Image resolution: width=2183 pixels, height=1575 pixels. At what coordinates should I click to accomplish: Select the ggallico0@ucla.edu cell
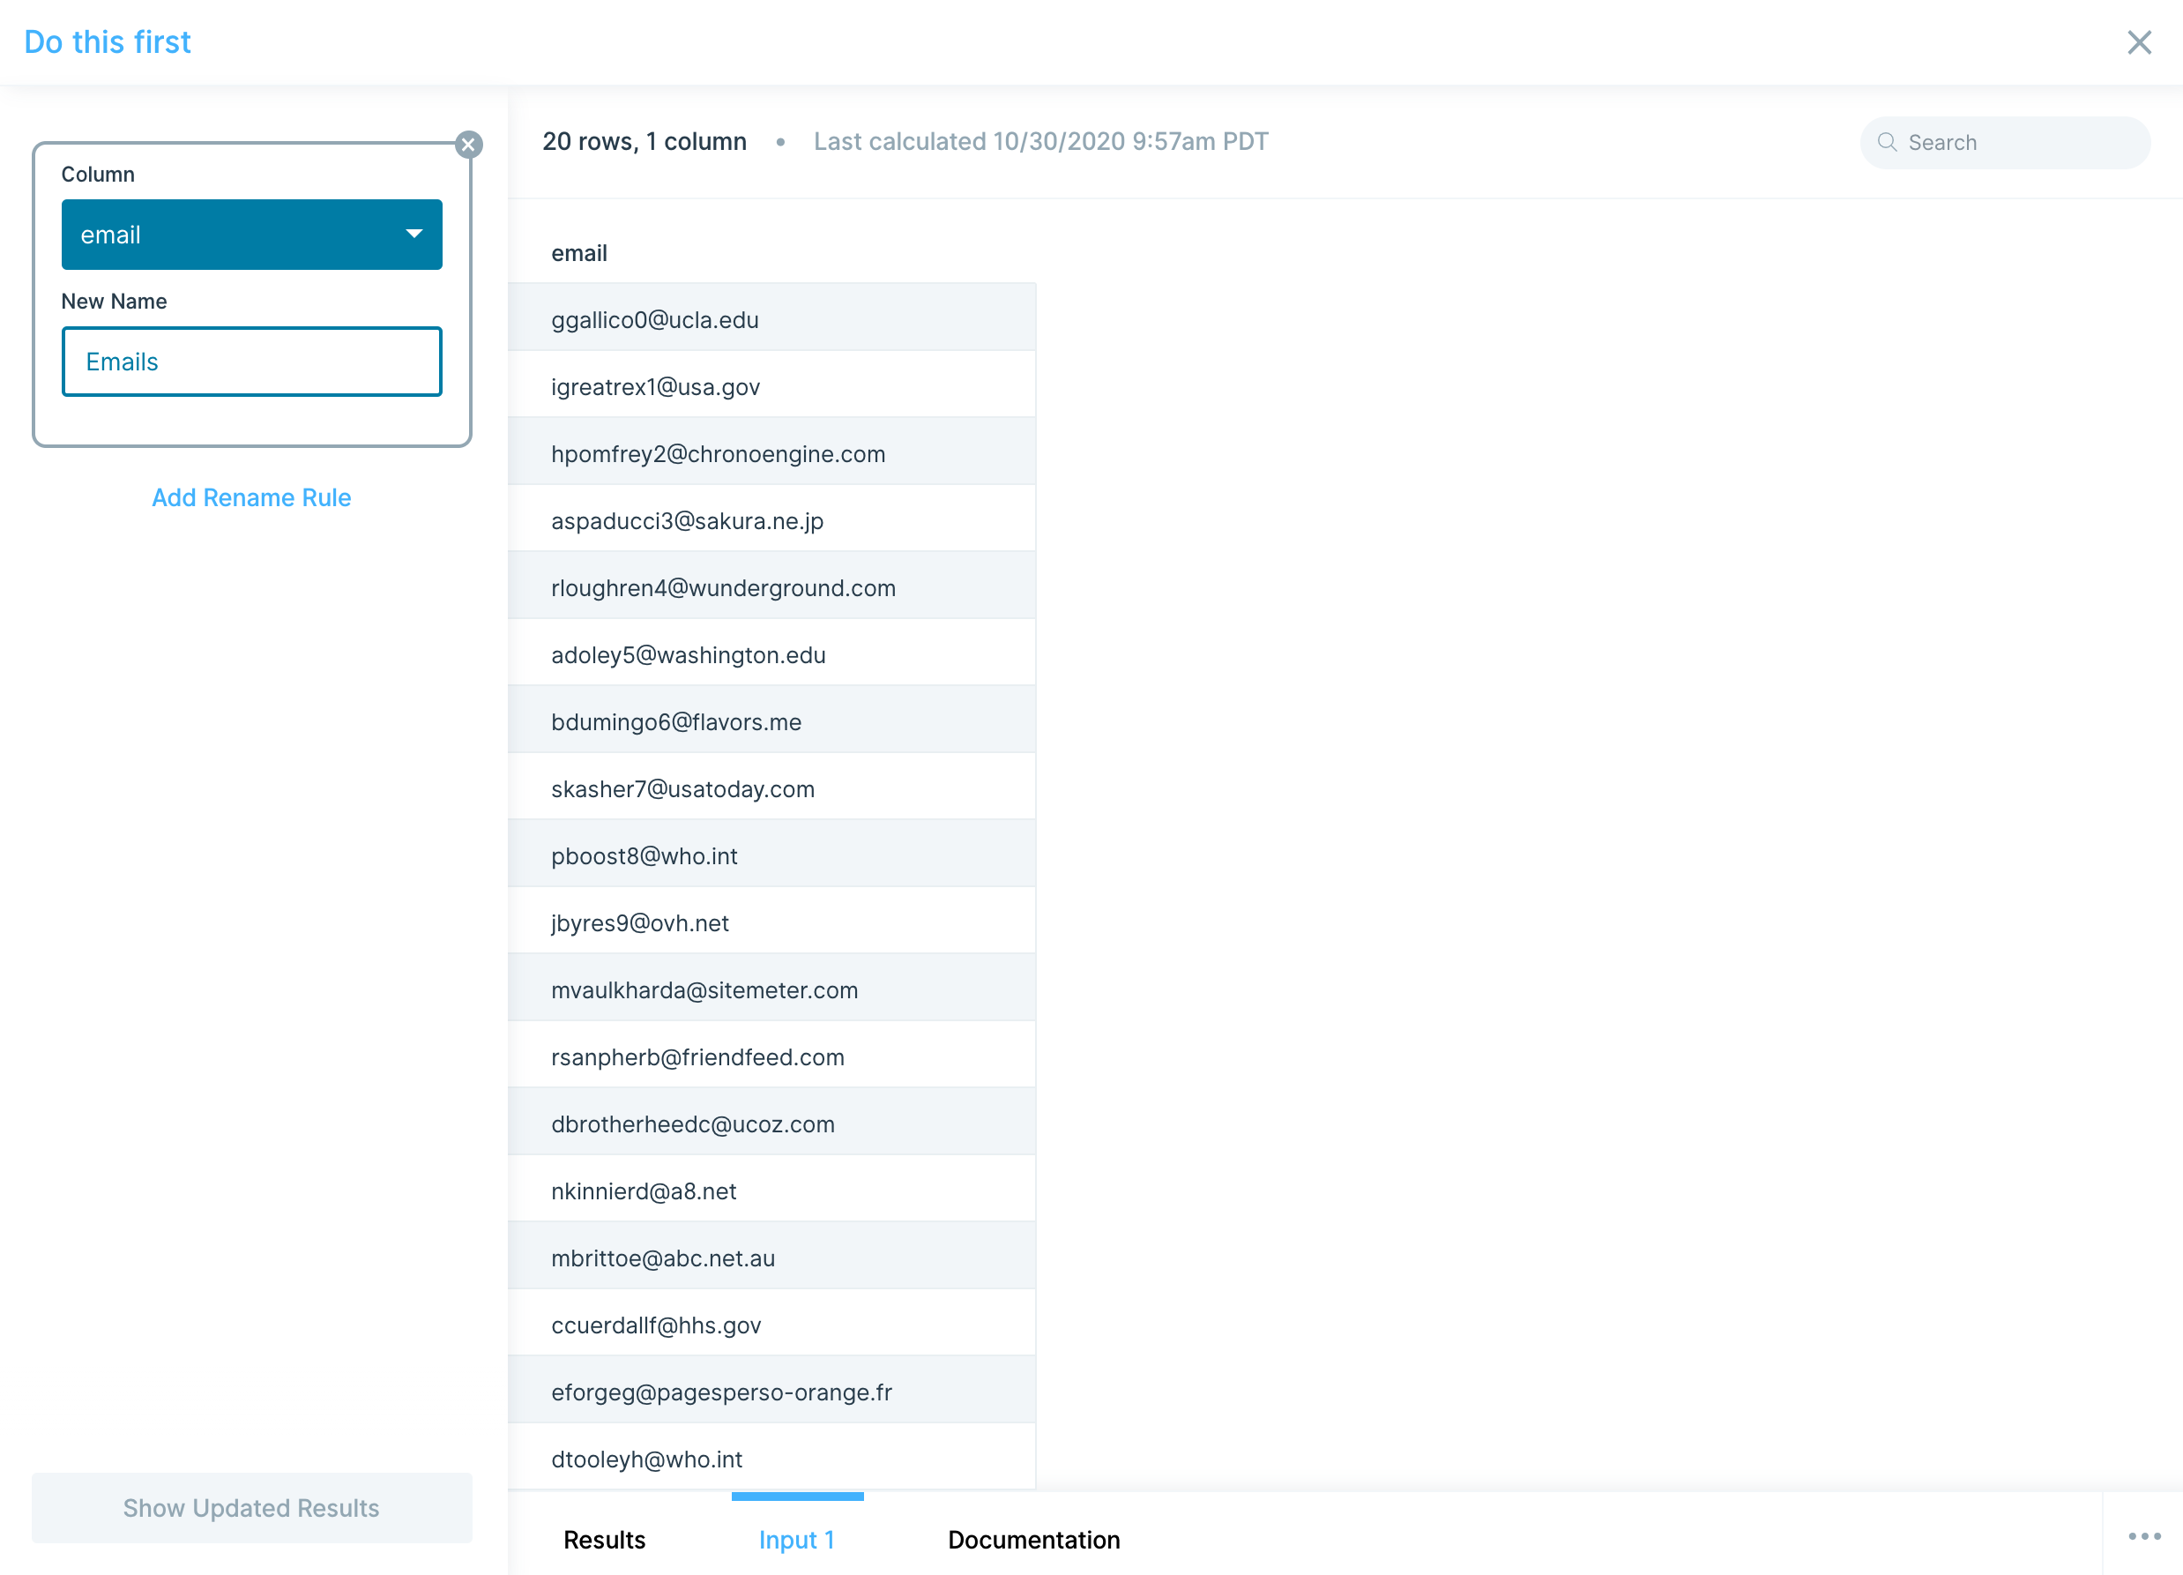[772, 318]
